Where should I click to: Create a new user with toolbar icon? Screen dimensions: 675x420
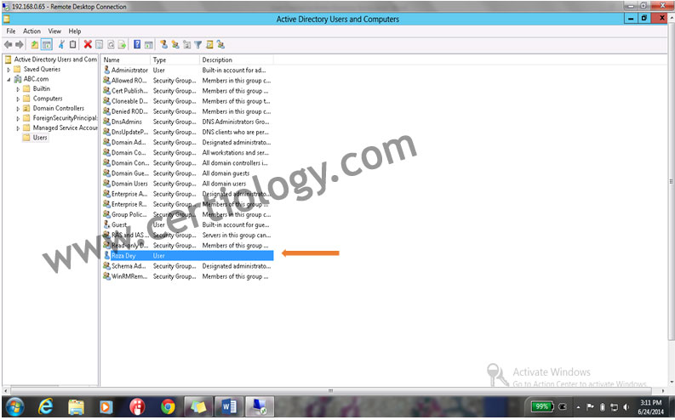pos(163,45)
